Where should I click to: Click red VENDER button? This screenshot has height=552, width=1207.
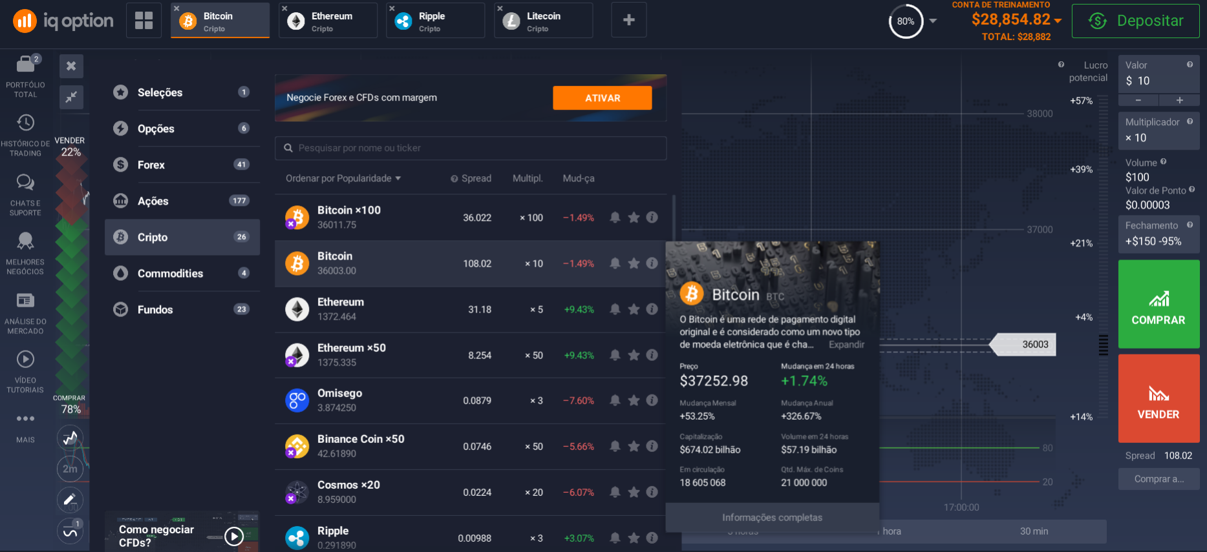pyautogui.click(x=1159, y=398)
